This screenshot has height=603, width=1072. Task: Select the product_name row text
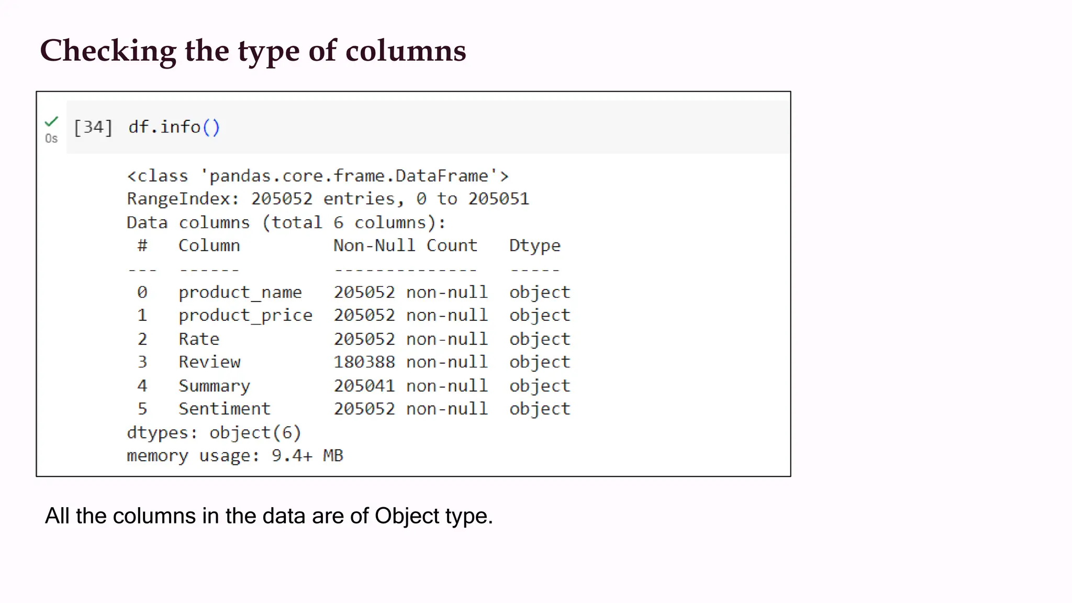pos(240,292)
